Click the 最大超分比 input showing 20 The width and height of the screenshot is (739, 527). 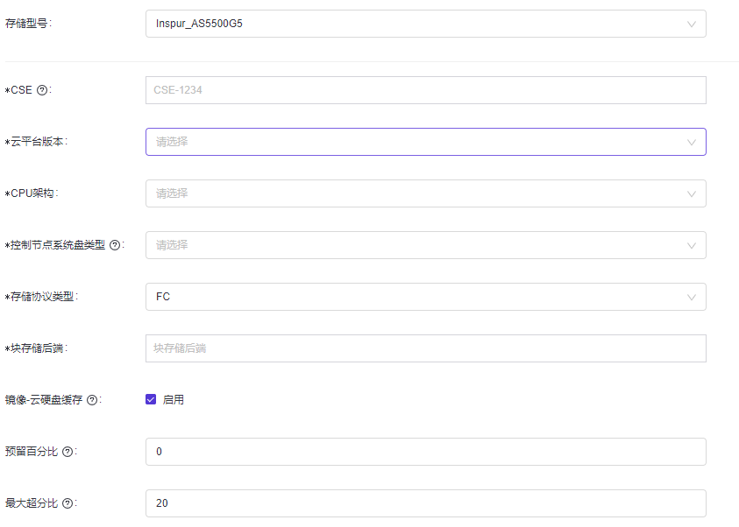[x=425, y=503]
